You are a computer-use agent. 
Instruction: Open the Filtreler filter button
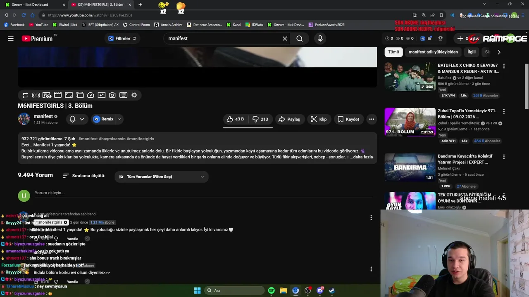pyautogui.click(x=122, y=38)
